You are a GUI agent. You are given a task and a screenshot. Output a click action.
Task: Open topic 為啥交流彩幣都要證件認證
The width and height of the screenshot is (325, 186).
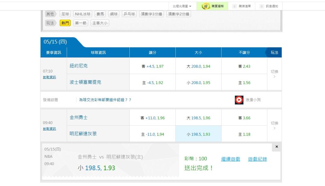[105, 100]
